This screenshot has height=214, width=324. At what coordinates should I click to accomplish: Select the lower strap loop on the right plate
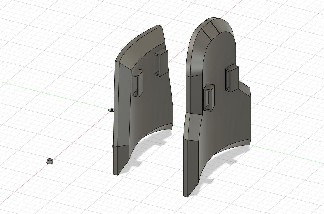tap(209, 97)
